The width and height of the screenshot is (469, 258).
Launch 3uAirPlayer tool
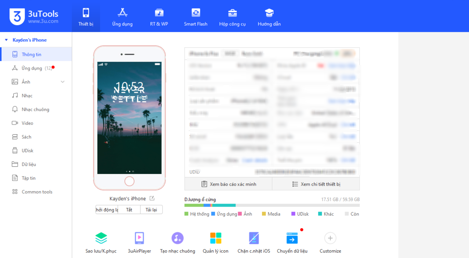coord(139,238)
